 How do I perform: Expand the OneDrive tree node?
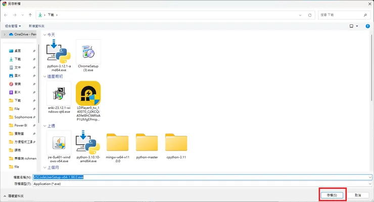point(5,34)
